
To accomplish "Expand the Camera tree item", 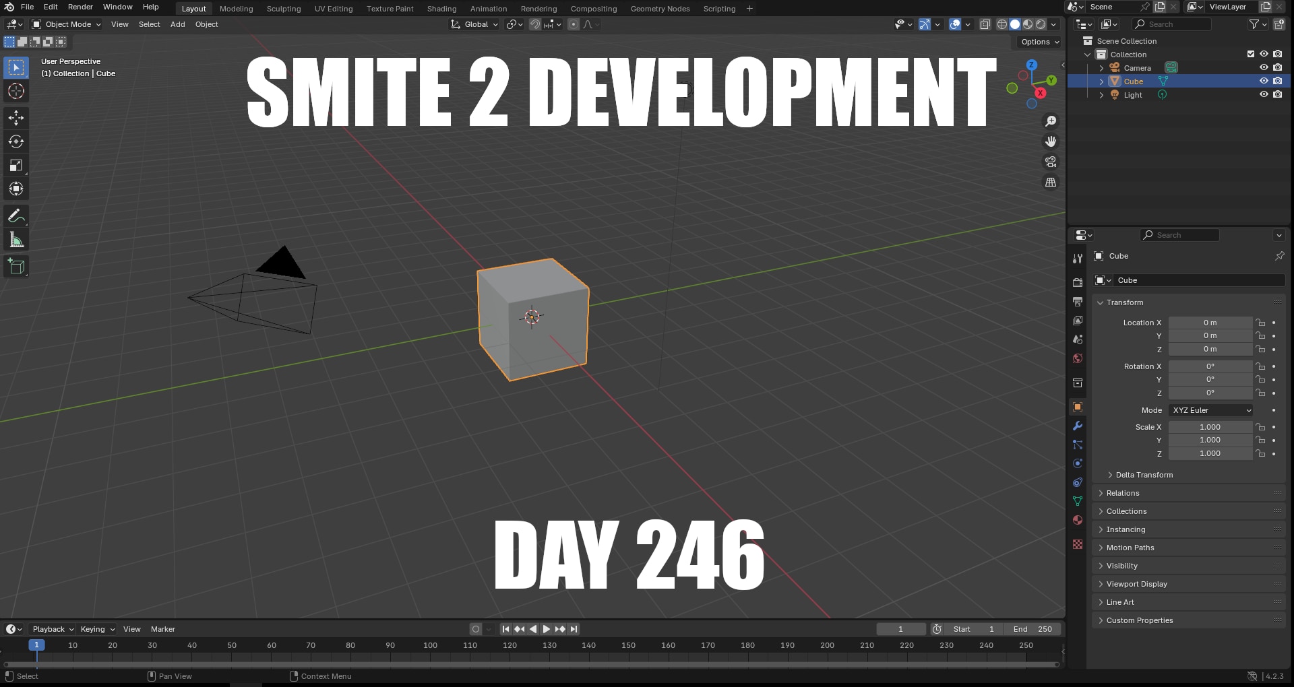I will pos(1101,68).
